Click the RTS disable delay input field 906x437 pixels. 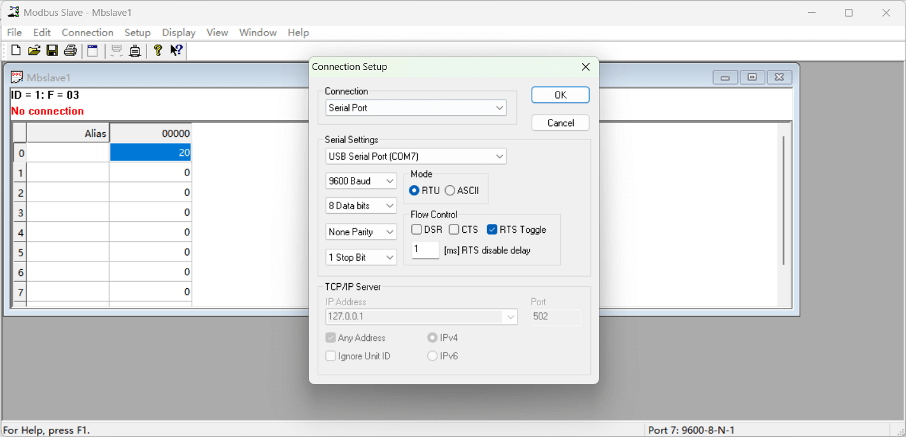pos(425,250)
